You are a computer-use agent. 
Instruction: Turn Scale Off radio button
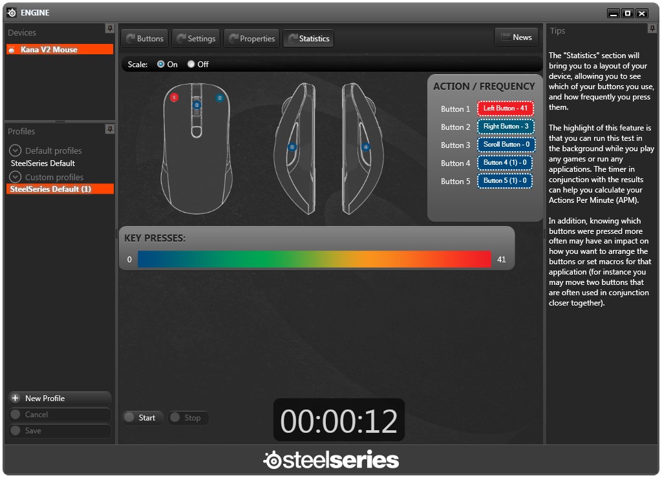pos(191,64)
